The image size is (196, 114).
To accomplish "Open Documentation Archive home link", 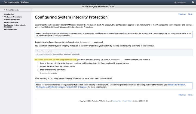I will [x=16, y=2].
